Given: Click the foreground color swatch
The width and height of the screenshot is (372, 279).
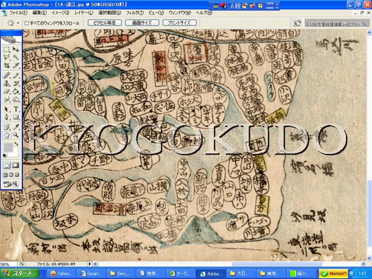Looking at the screenshot, I should 8,147.
